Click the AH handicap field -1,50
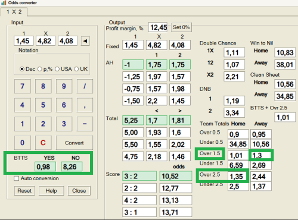 coord(133,100)
